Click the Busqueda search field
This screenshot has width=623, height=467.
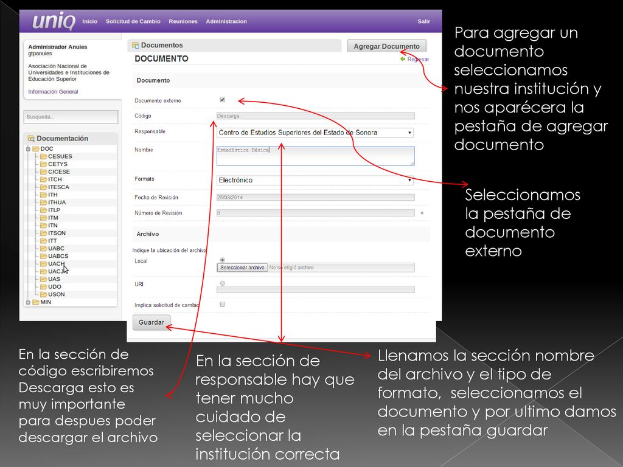tap(71, 117)
